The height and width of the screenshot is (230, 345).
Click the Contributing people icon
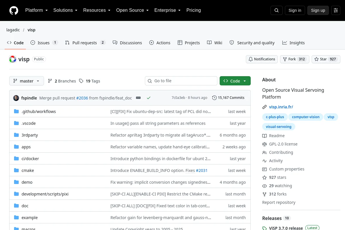pyautogui.click(x=264, y=152)
